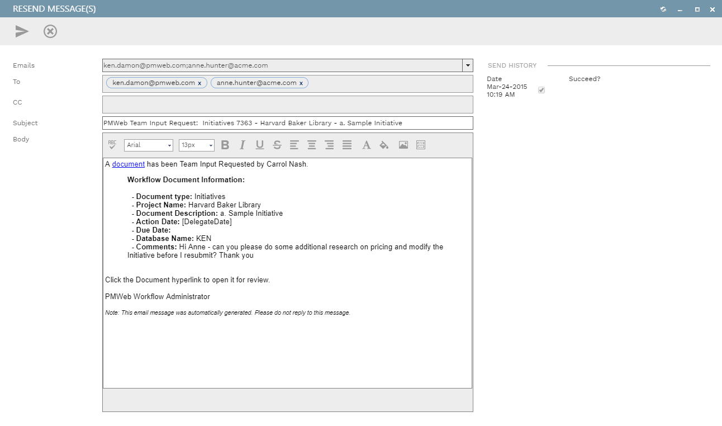Open the background fill color bucket

(384, 145)
